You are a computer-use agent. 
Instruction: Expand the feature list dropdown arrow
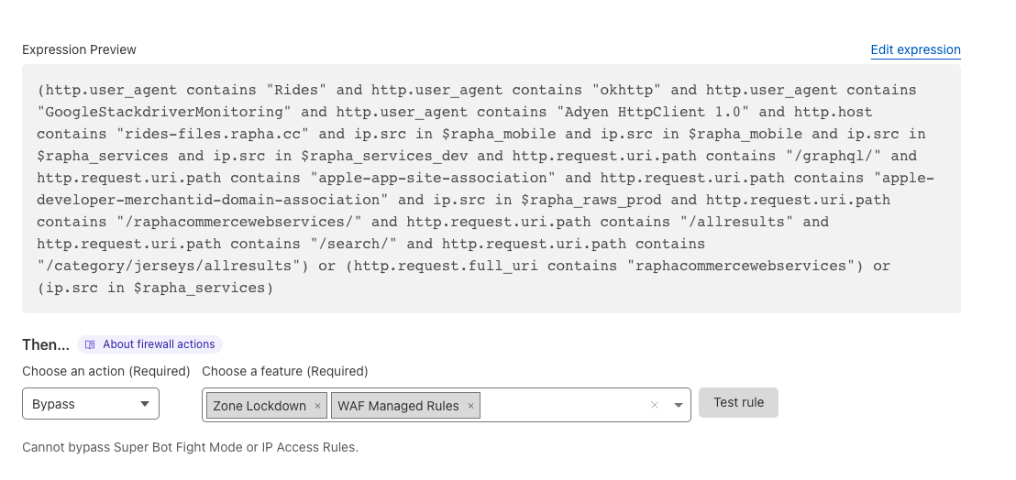click(x=678, y=405)
